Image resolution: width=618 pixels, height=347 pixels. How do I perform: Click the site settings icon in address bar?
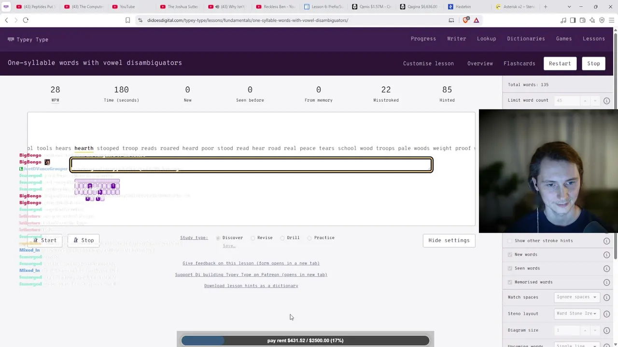tap(140, 20)
